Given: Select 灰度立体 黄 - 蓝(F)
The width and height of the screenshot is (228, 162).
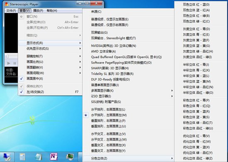Looking at the screenshot, I should pos(201,40).
